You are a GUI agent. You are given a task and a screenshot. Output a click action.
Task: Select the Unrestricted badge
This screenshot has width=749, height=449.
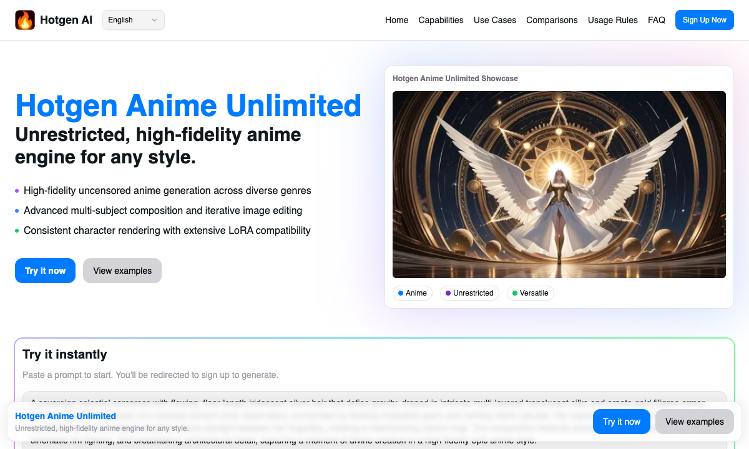tap(469, 293)
